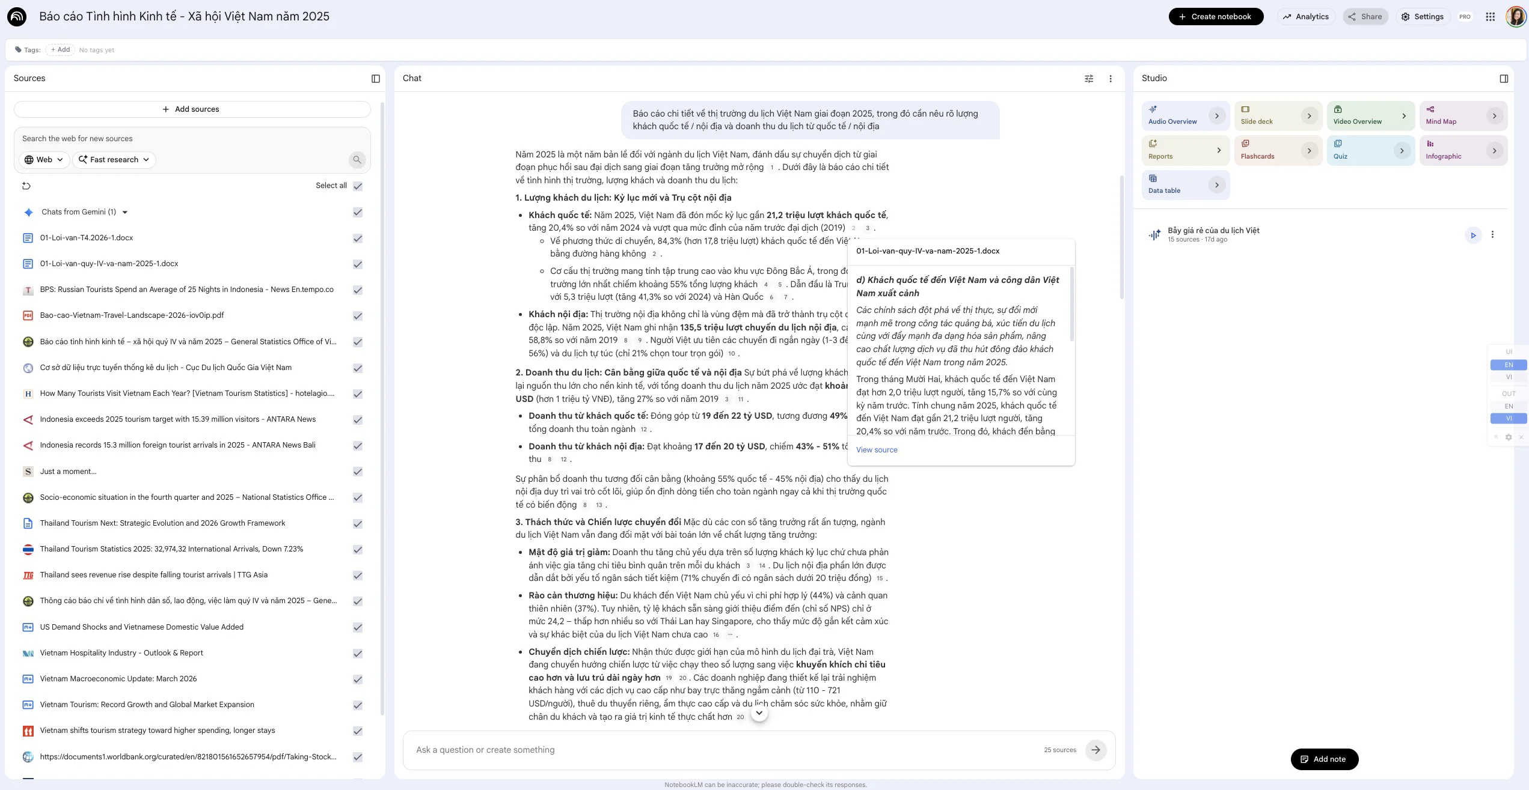Image resolution: width=1529 pixels, height=790 pixels.
Task: Open the Fast research mode dropdown
Action: click(x=114, y=160)
